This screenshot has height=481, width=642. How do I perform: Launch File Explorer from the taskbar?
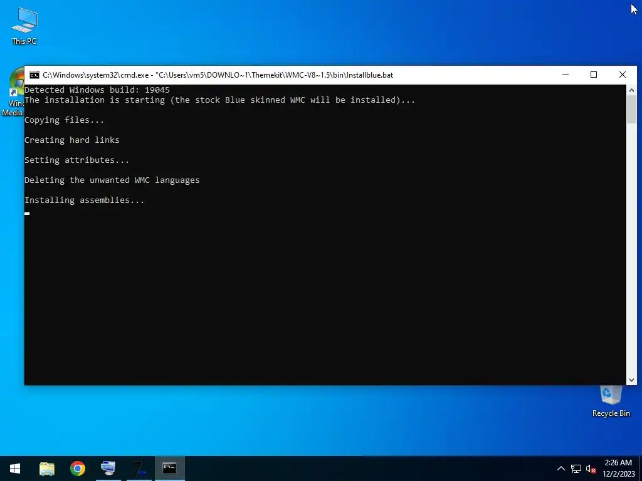point(46,468)
